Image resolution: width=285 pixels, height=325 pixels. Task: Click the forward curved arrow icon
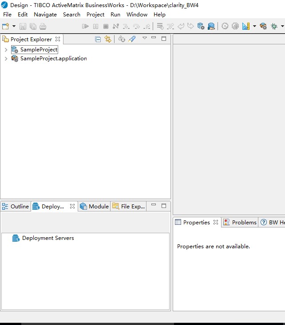pos(190,26)
